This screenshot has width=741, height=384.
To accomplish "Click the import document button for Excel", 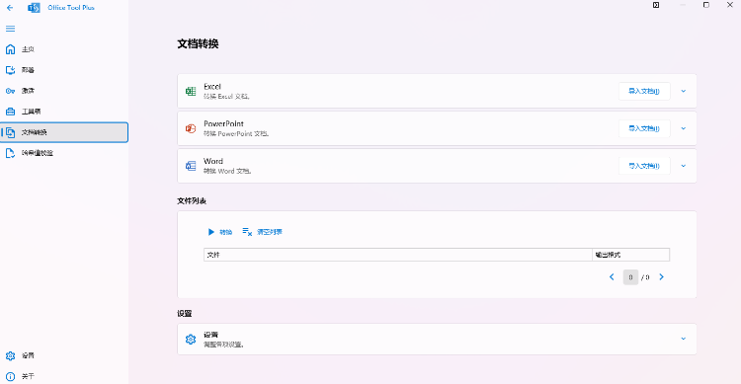I will [x=644, y=91].
